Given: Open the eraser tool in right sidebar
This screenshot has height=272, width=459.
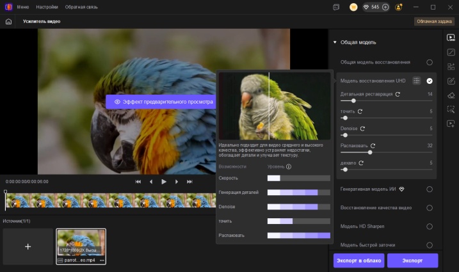Looking at the screenshot, I should pos(451,95).
